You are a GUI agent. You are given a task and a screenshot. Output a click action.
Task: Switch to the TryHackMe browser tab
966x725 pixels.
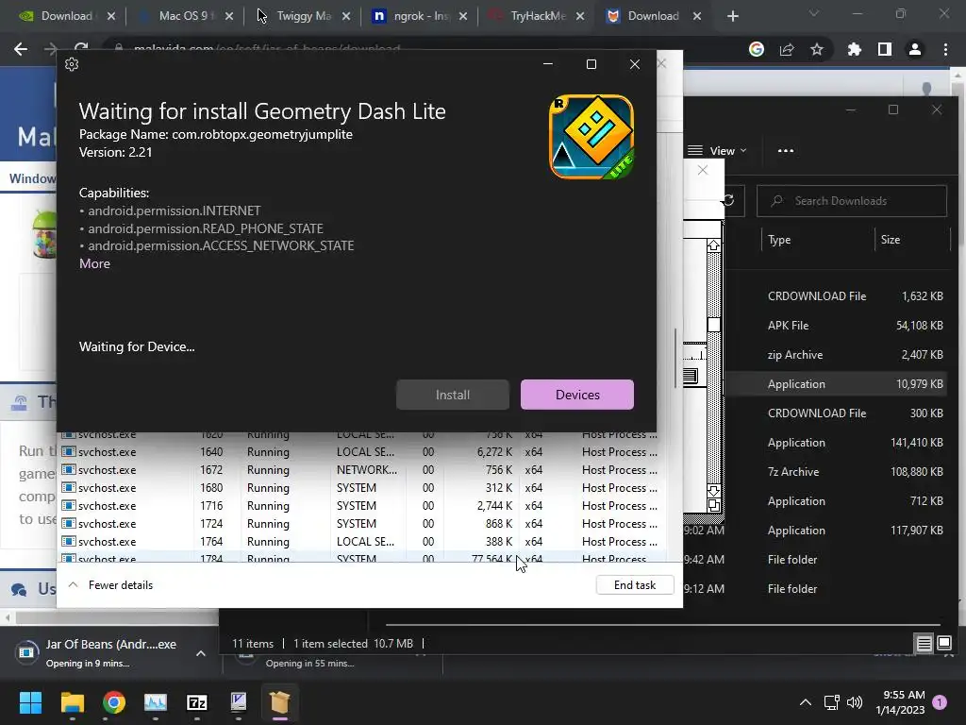(x=537, y=16)
